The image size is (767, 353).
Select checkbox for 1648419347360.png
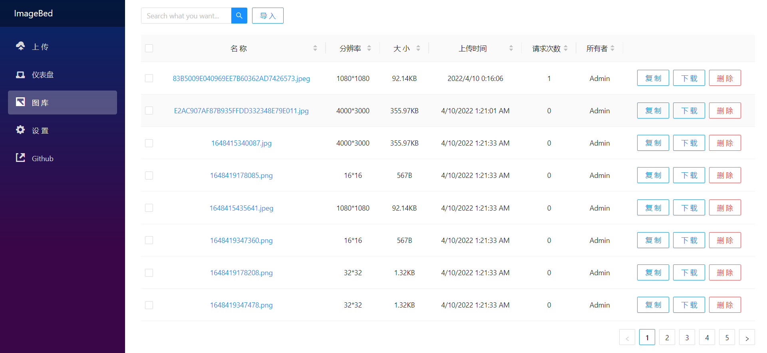pos(149,240)
